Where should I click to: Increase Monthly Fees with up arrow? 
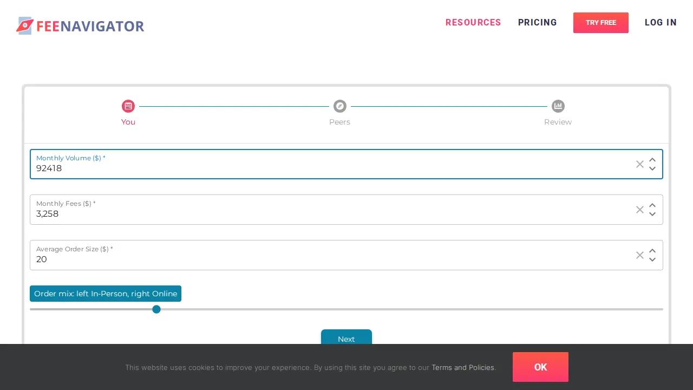point(652,206)
